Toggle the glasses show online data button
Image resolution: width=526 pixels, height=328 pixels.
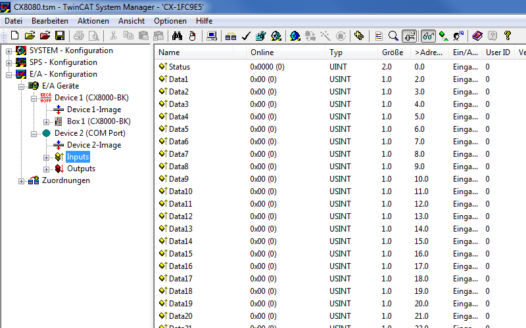[x=429, y=35]
